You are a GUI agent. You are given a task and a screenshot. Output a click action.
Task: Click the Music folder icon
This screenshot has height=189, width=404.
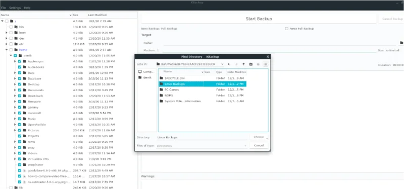pos(25,119)
